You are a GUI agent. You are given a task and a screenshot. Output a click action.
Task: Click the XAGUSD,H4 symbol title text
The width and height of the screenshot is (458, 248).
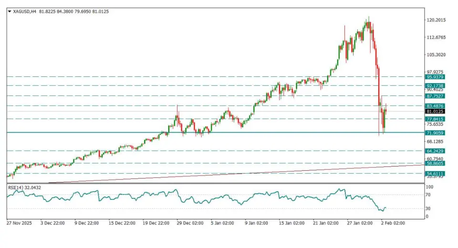[x=25, y=11]
